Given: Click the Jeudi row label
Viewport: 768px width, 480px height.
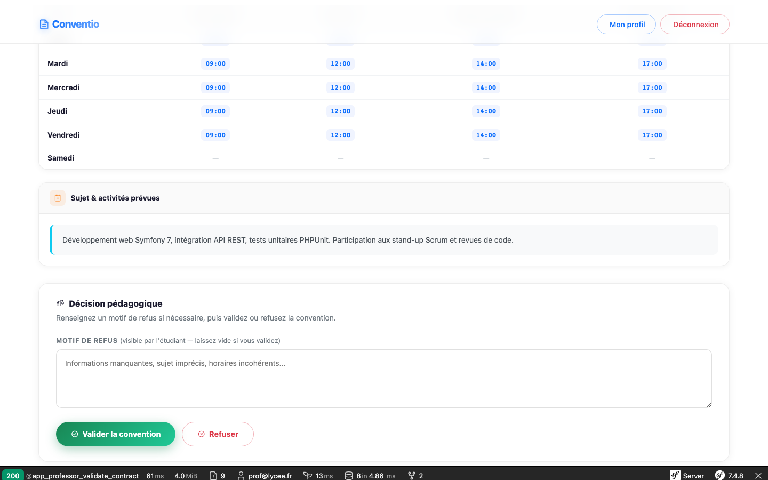Looking at the screenshot, I should (57, 111).
